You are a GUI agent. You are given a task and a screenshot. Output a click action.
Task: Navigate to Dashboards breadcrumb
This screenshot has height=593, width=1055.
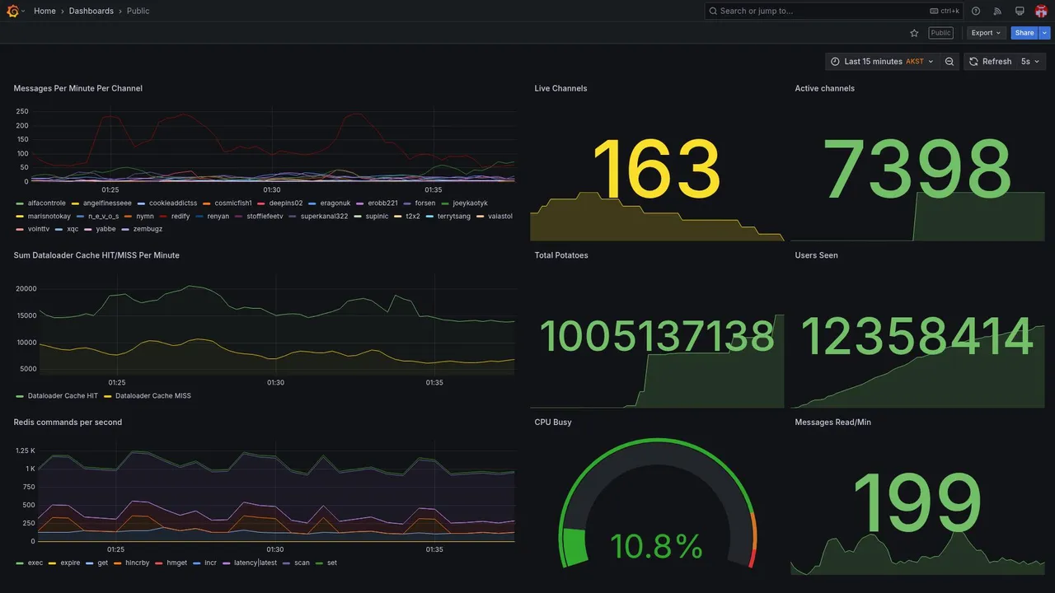point(91,11)
